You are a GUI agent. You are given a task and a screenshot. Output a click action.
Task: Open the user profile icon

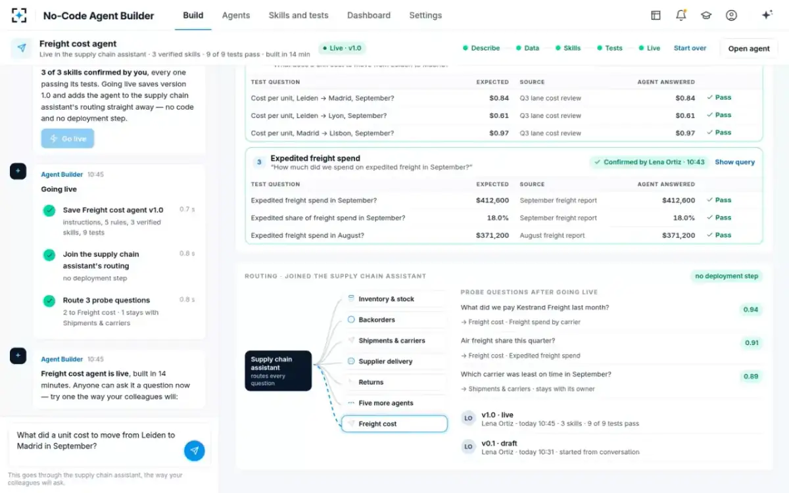click(x=731, y=15)
